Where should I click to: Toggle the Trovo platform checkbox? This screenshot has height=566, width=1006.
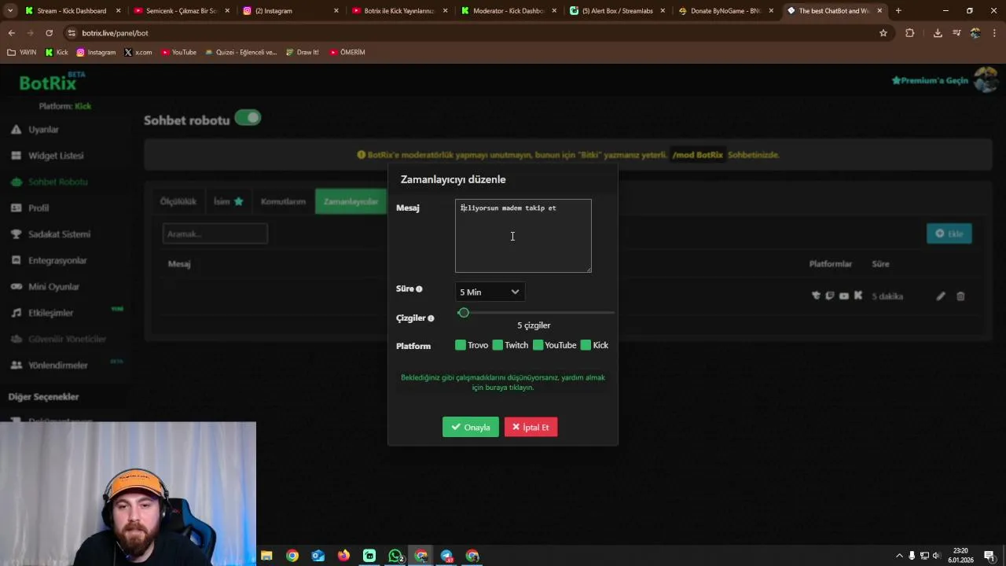461,345
